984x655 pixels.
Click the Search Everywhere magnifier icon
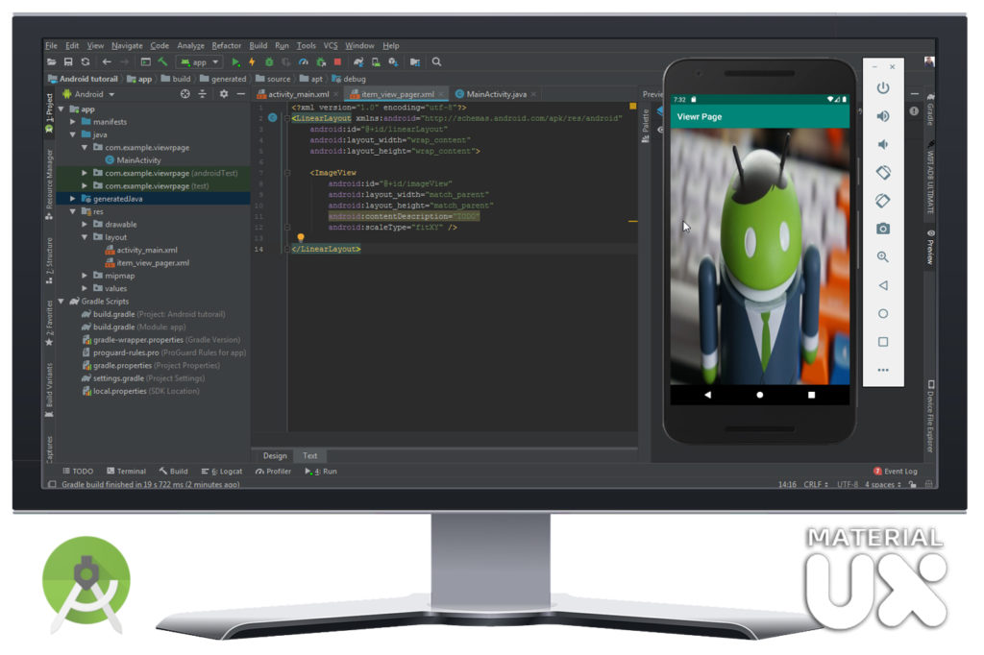point(437,62)
